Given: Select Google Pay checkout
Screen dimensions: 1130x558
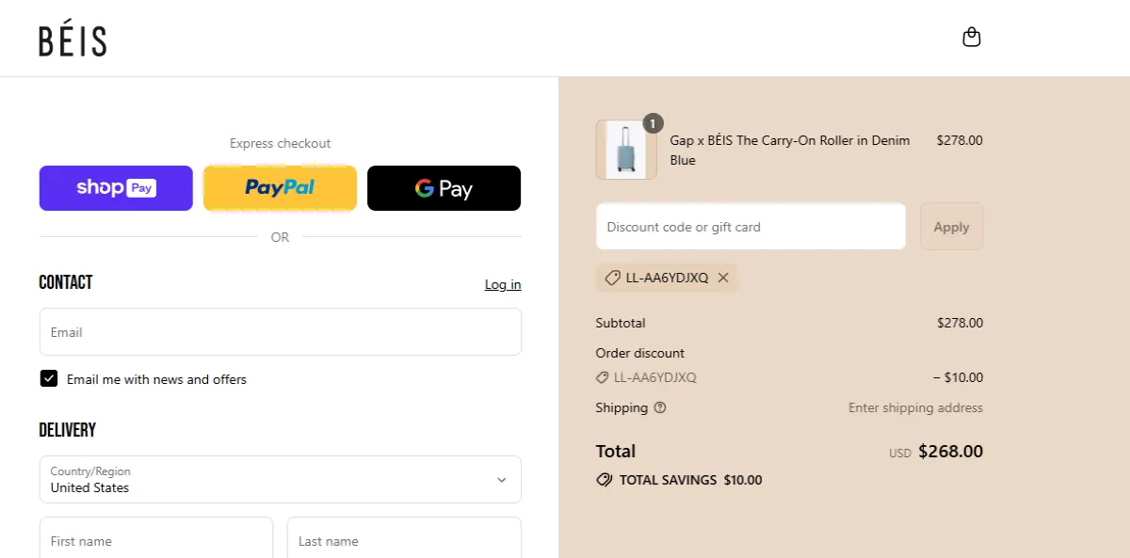Looking at the screenshot, I should point(444,187).
